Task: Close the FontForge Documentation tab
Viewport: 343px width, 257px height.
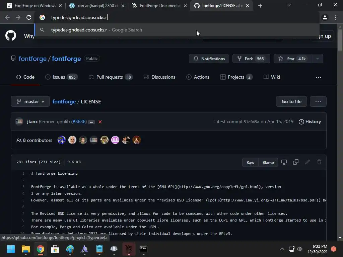Action: pos(185,6)
